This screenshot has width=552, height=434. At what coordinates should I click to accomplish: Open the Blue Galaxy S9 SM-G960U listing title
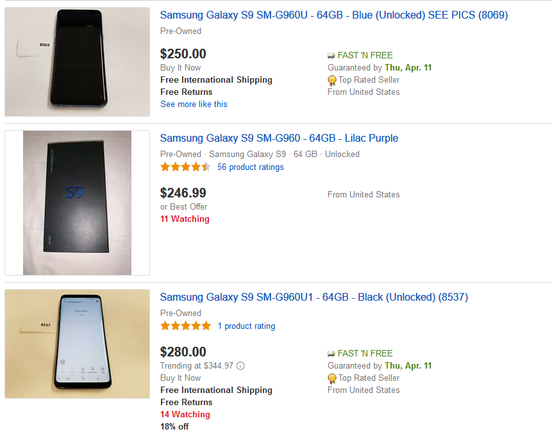click(x=333, y=15)
